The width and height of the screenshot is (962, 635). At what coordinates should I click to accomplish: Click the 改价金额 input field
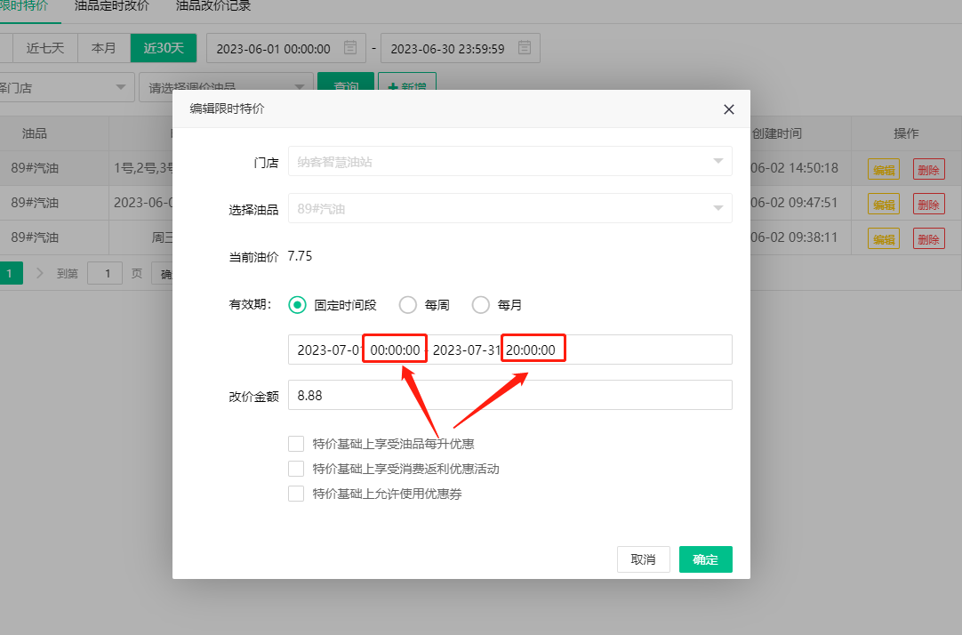point(509,396)
